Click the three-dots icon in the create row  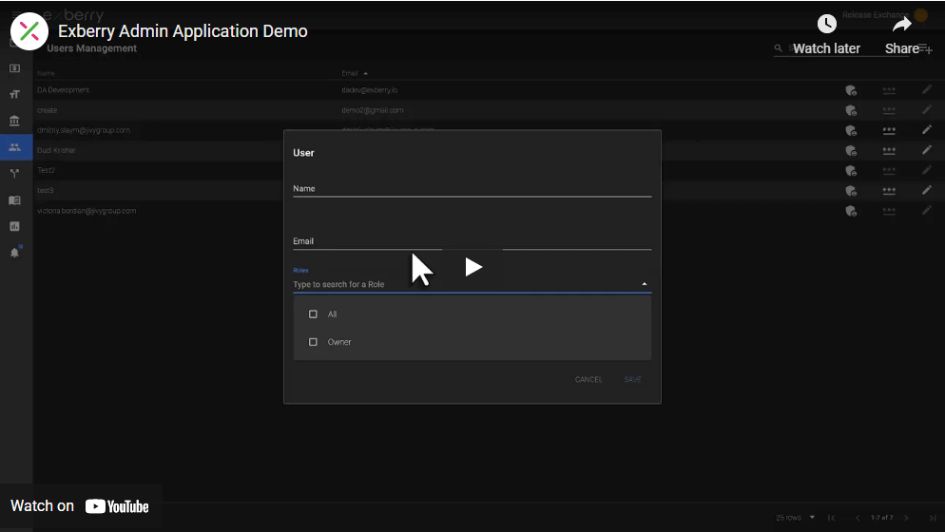tap(889, 110)
